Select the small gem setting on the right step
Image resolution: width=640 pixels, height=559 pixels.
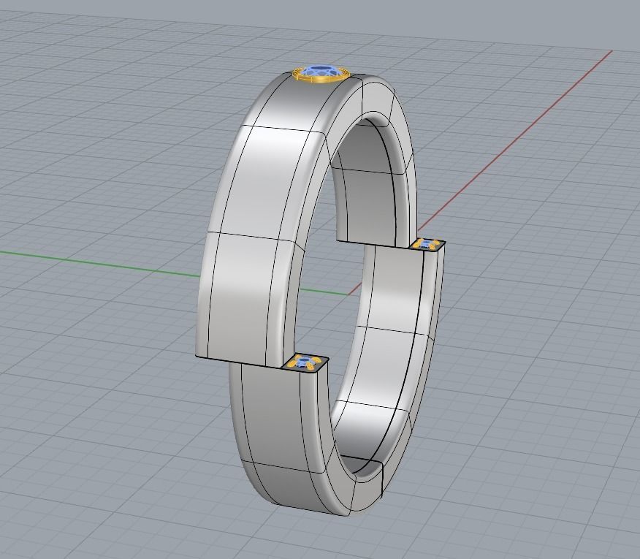click(x=427, y=244)
